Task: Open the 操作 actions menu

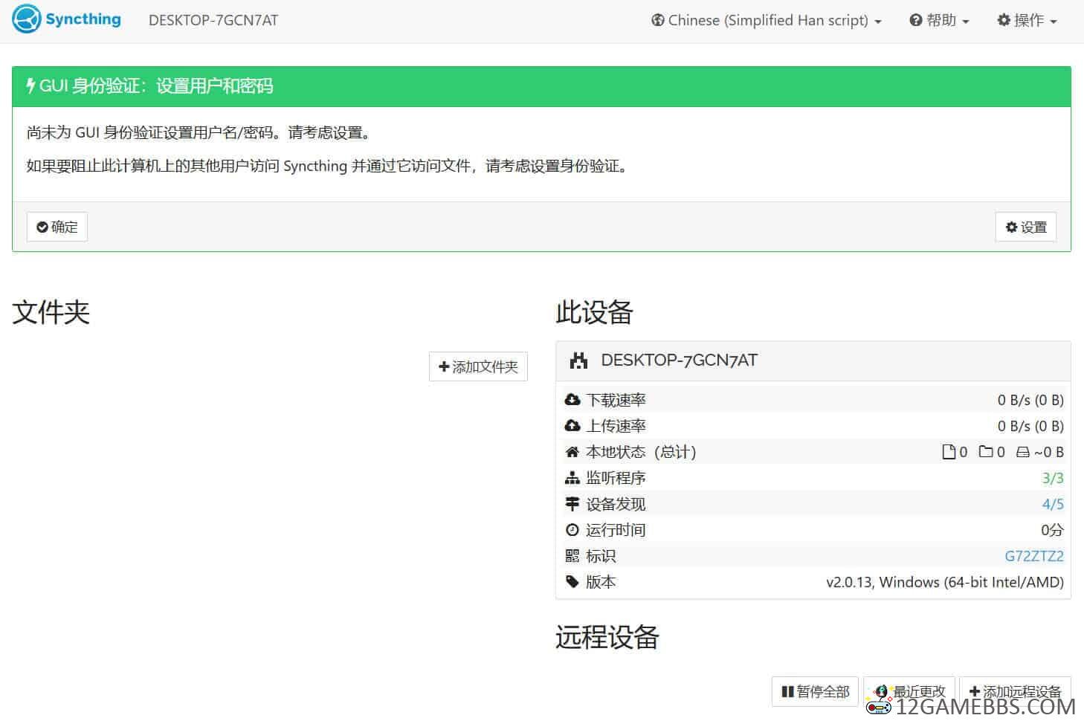Action: [1027, 21]
